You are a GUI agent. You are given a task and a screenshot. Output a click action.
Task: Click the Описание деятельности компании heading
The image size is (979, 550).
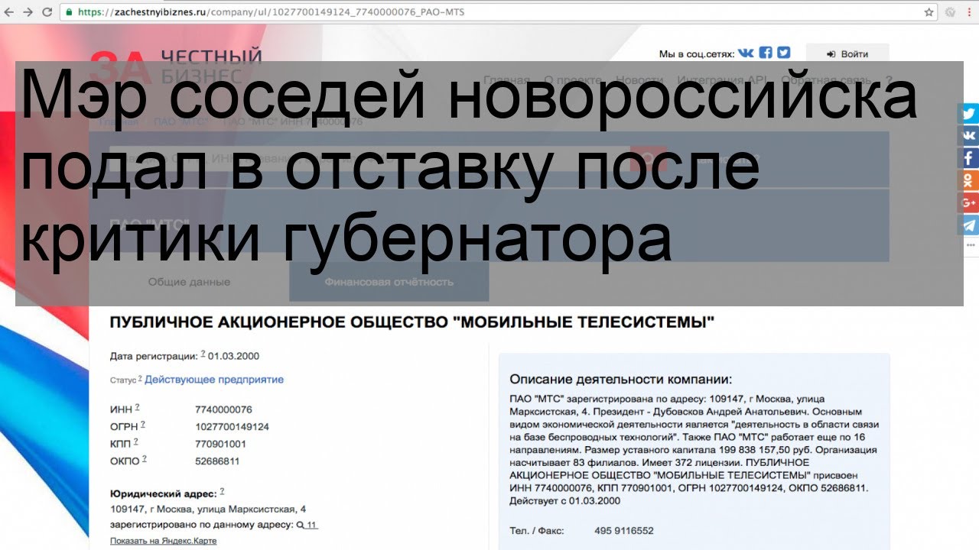[x=621, y=380]
